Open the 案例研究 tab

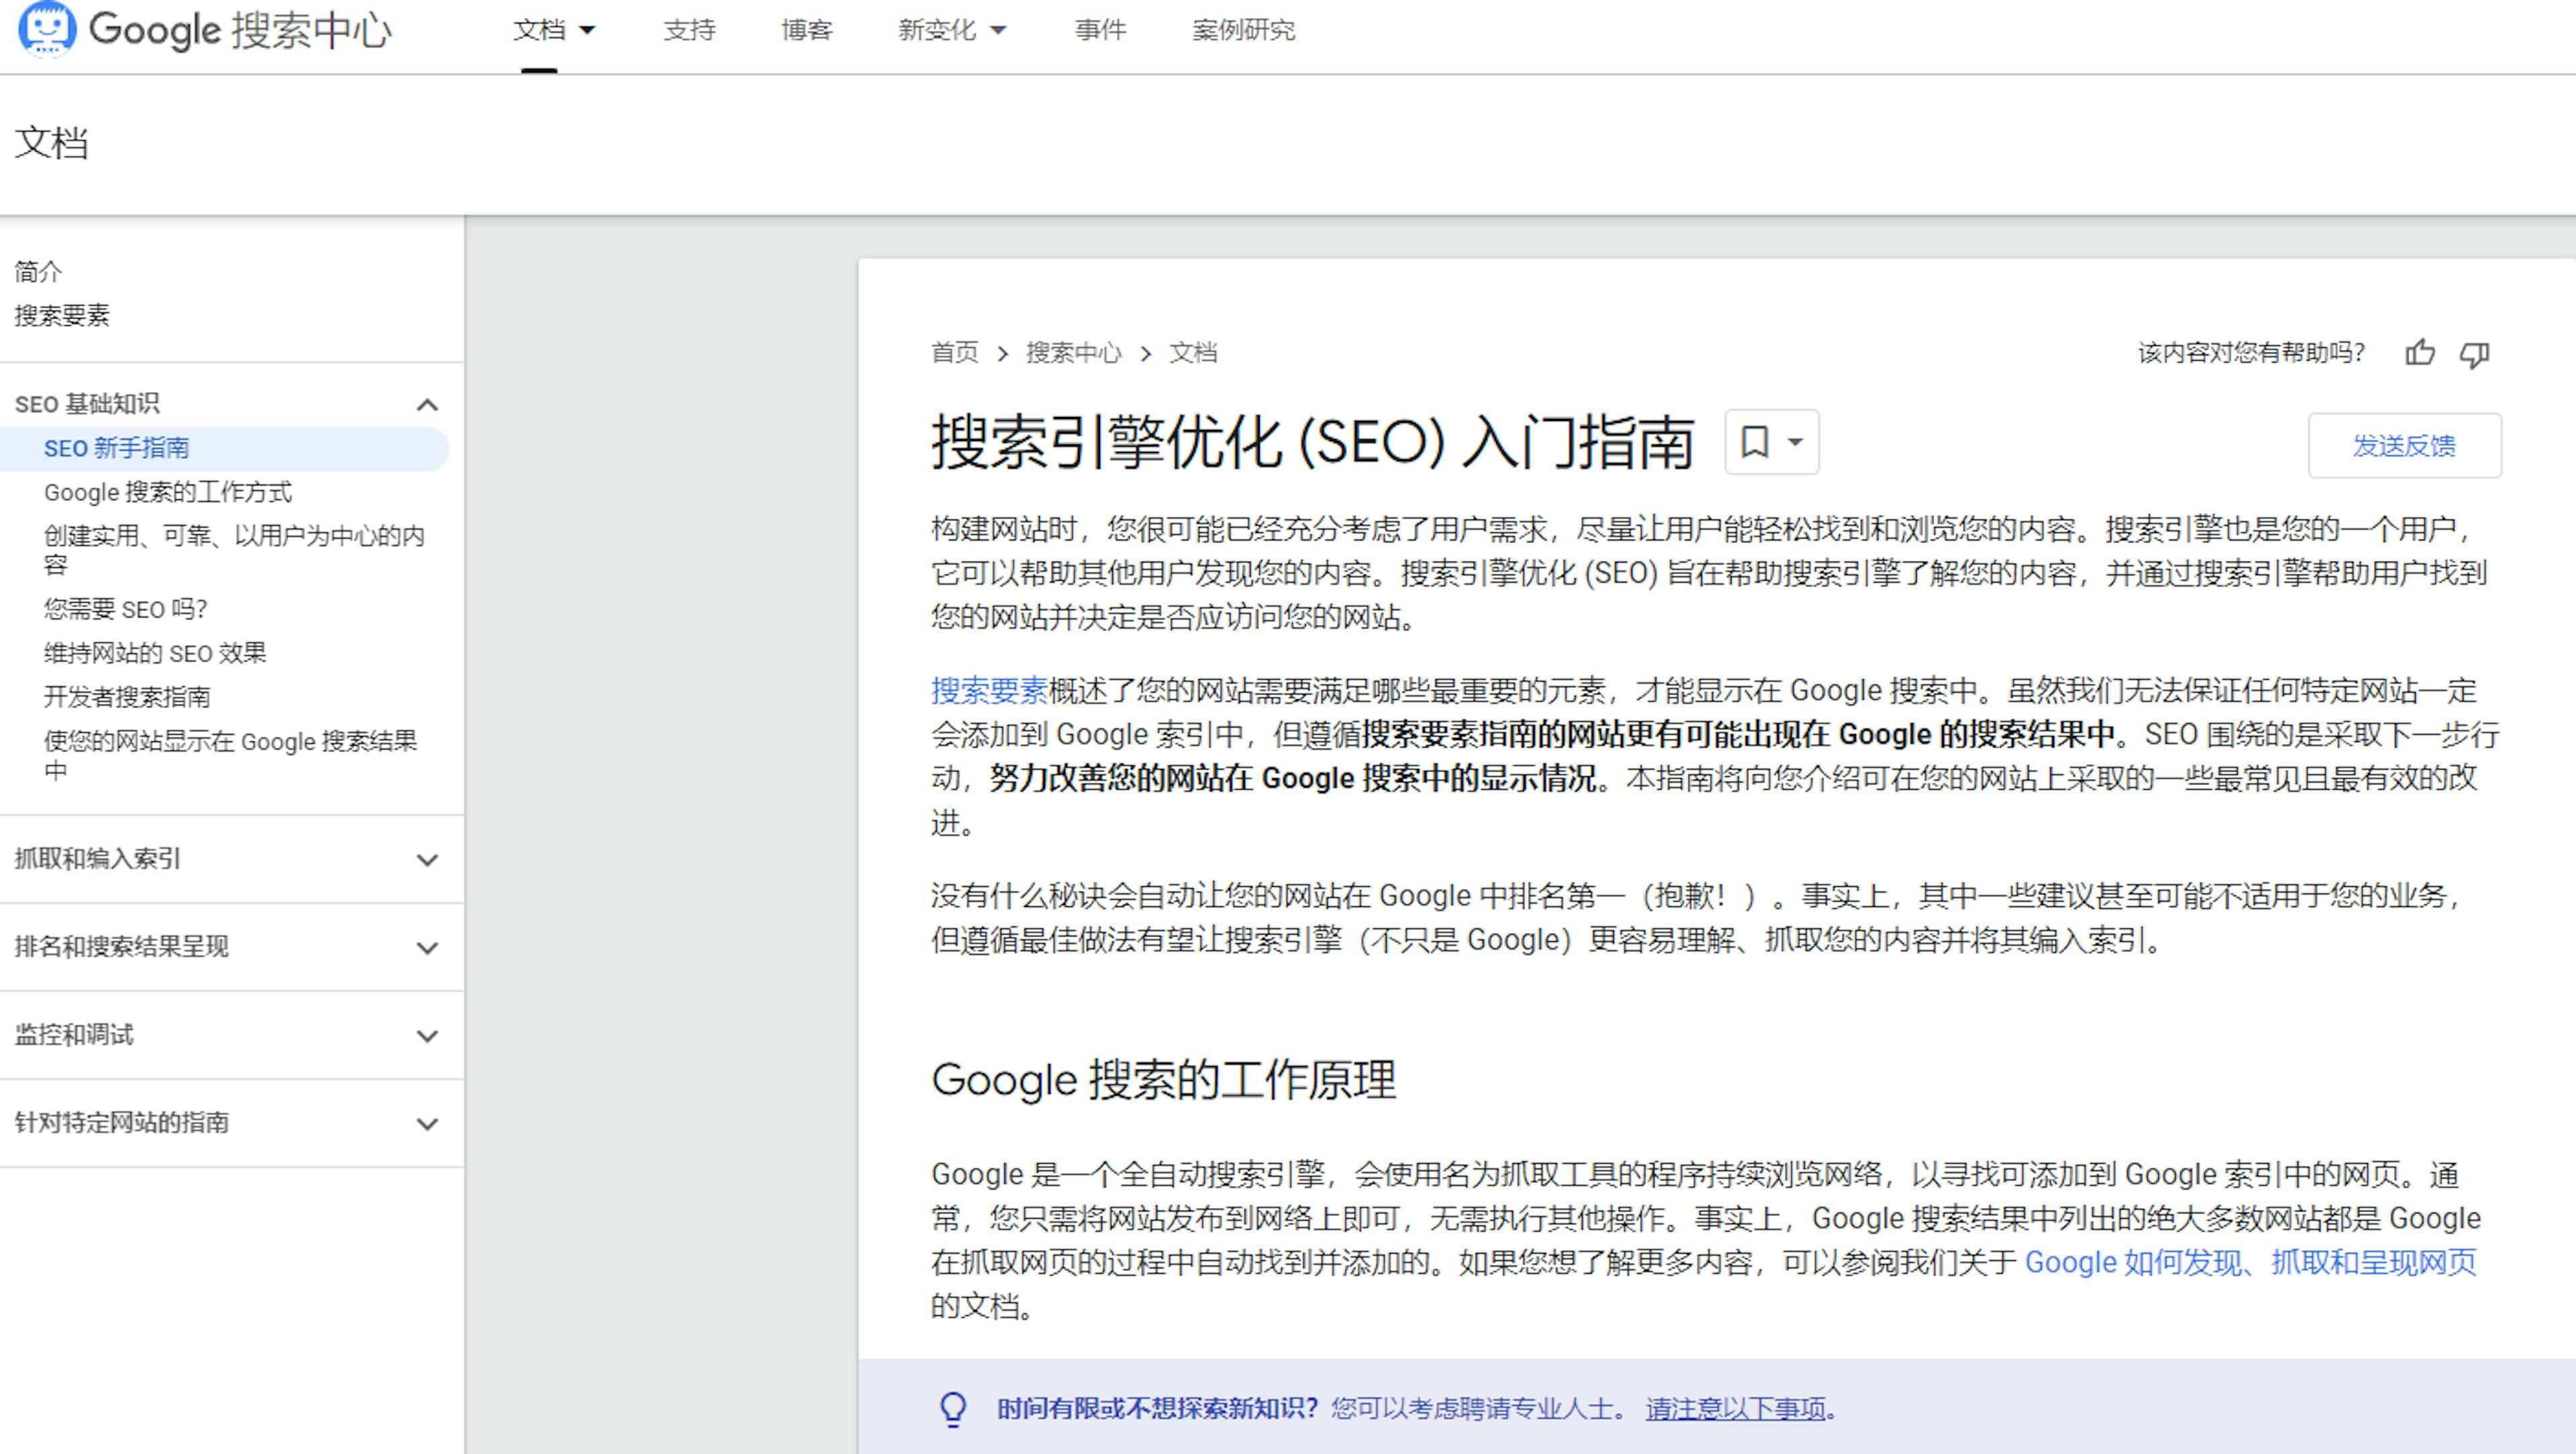point(1243,30)
